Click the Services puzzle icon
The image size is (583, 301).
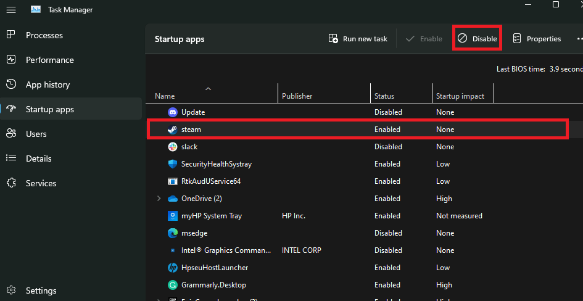pos(11,183)
